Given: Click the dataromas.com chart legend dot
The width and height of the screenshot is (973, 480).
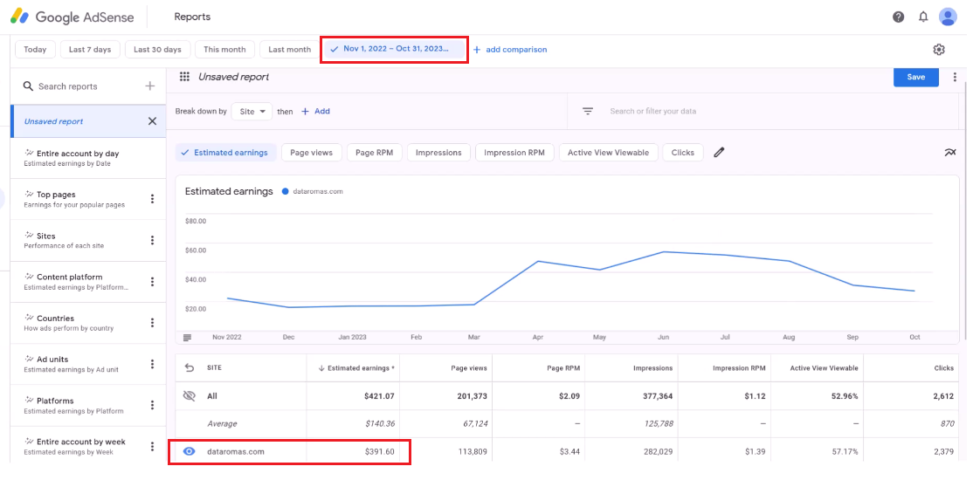Looking at the screenshot, I should click(x=286, y=192).
